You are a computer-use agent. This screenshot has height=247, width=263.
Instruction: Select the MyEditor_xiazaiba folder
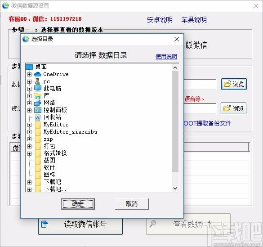pos(70,132)
